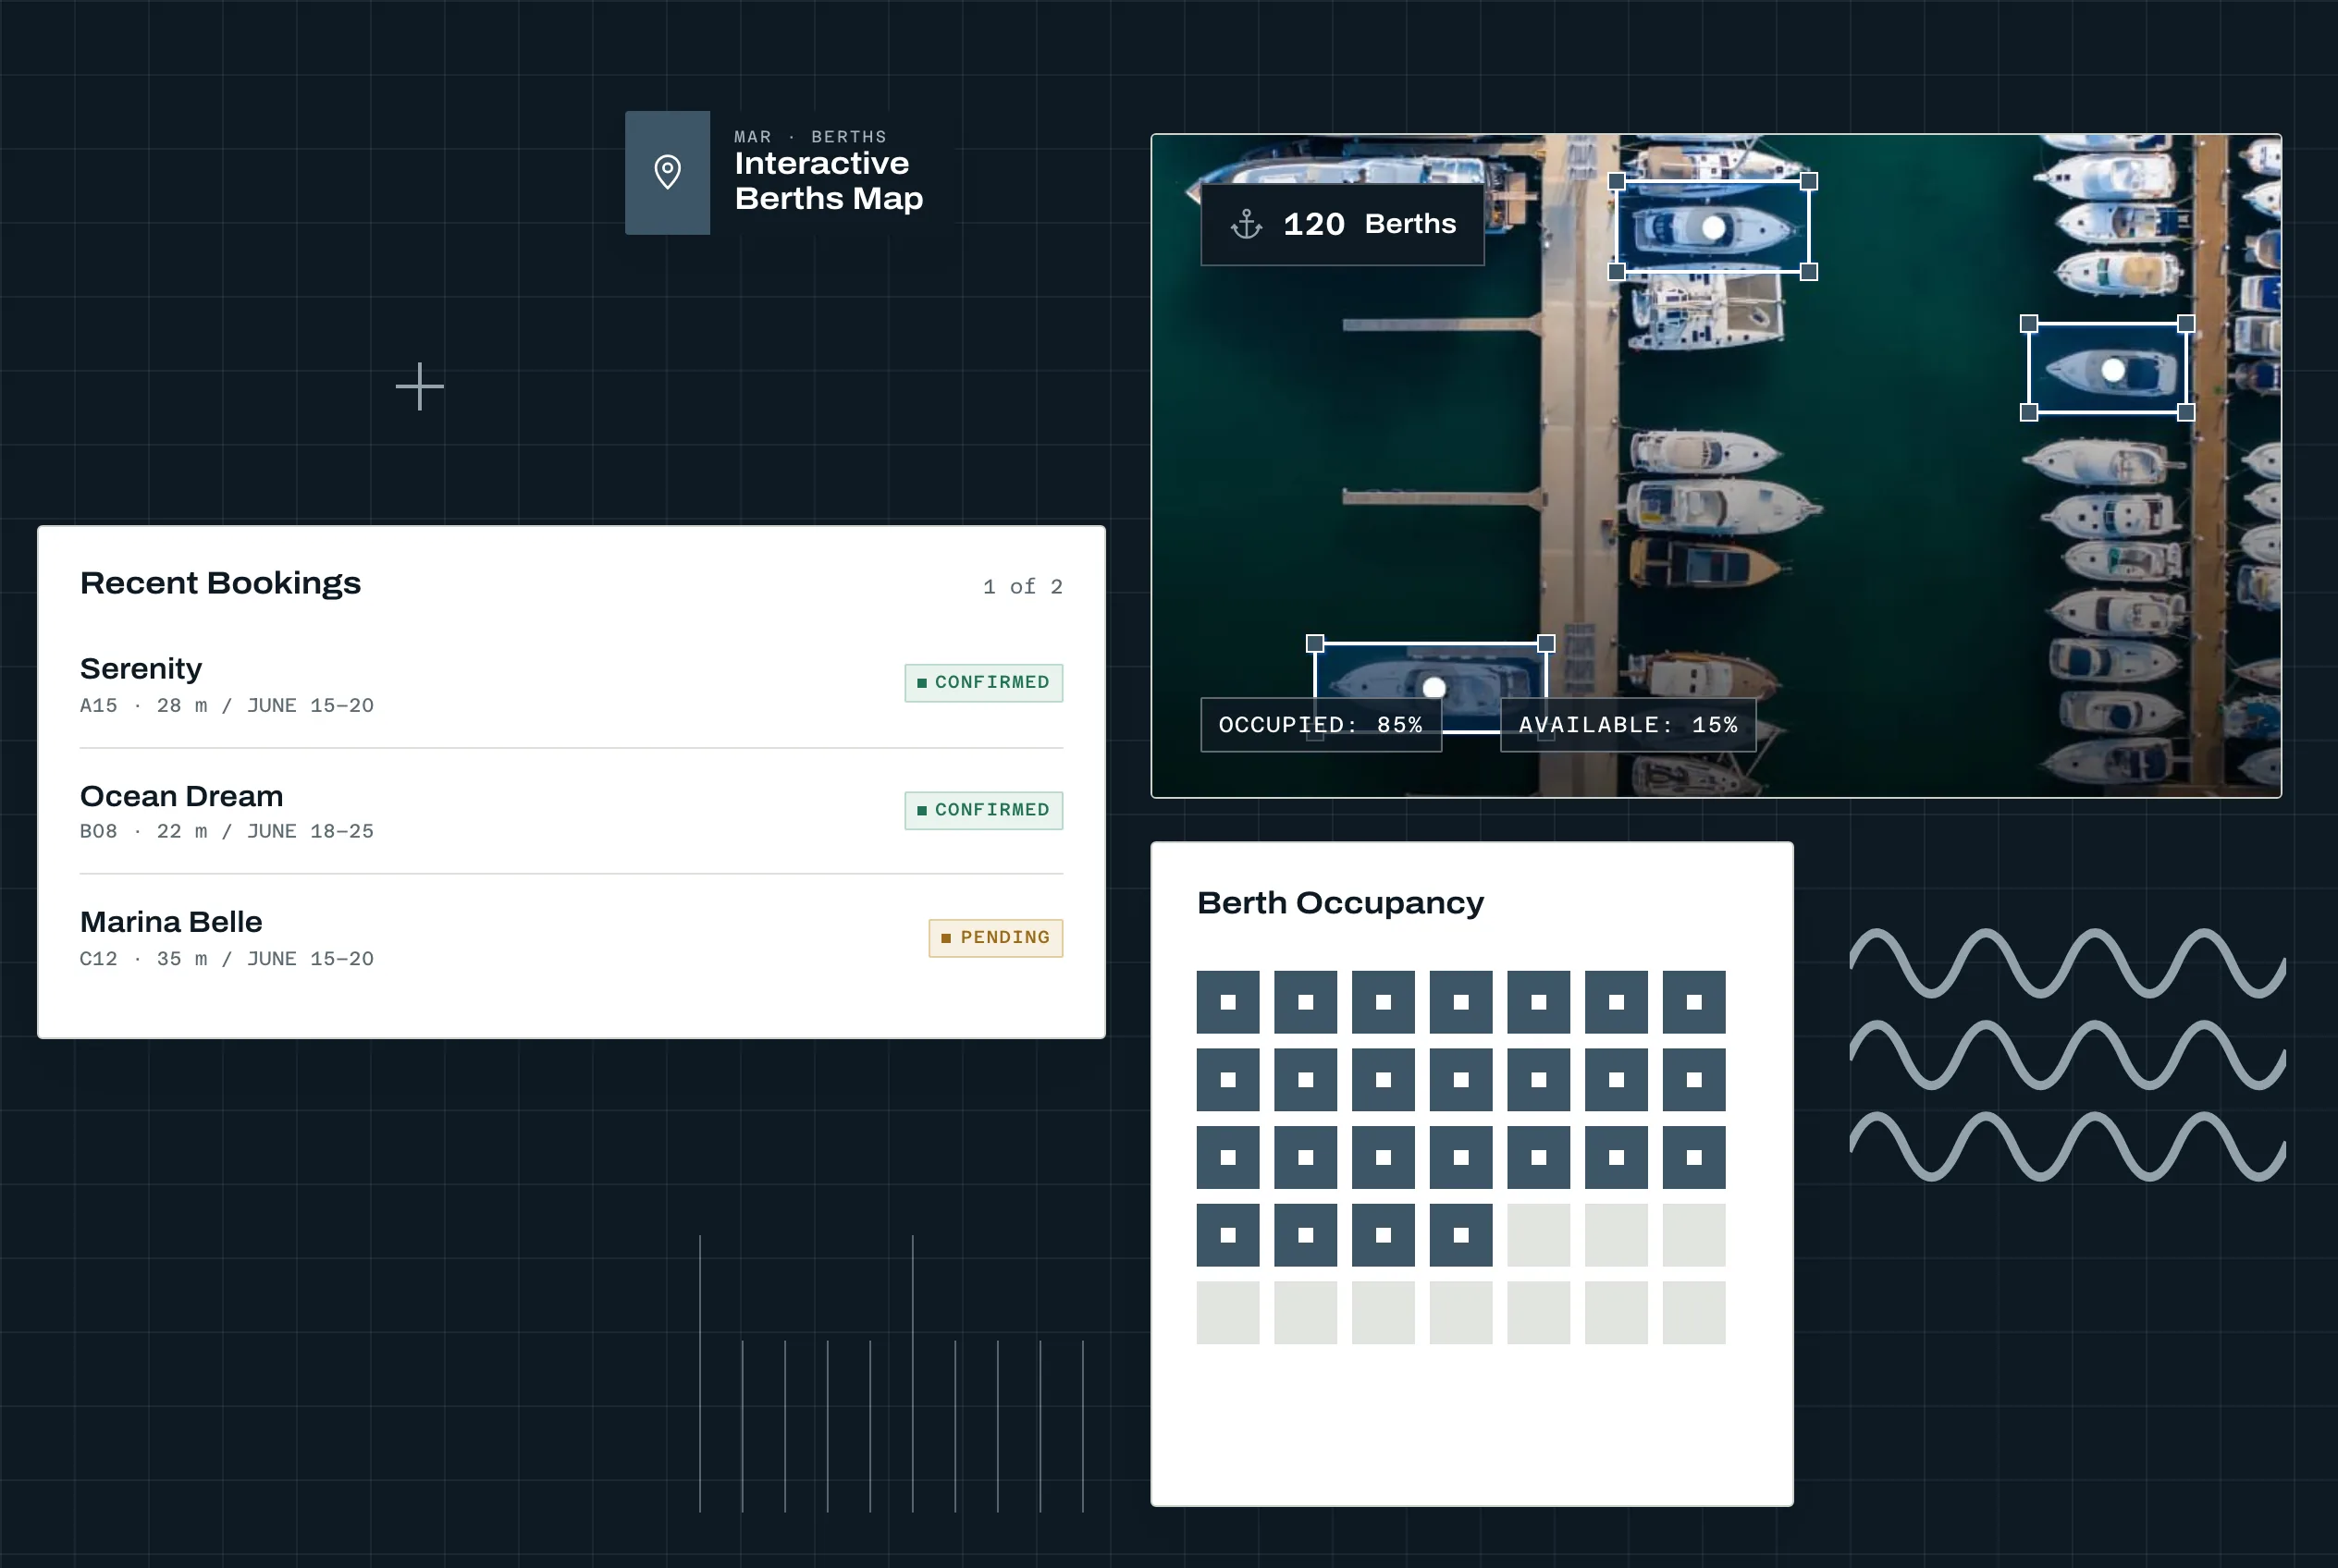Click the map pin location icon
This screenshot has width=2338, height=1568.
point(668,172)
